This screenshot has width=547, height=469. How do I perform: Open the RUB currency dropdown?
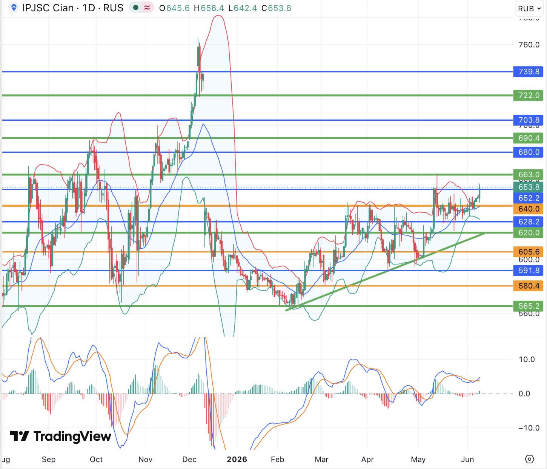[x=530, y=8]
